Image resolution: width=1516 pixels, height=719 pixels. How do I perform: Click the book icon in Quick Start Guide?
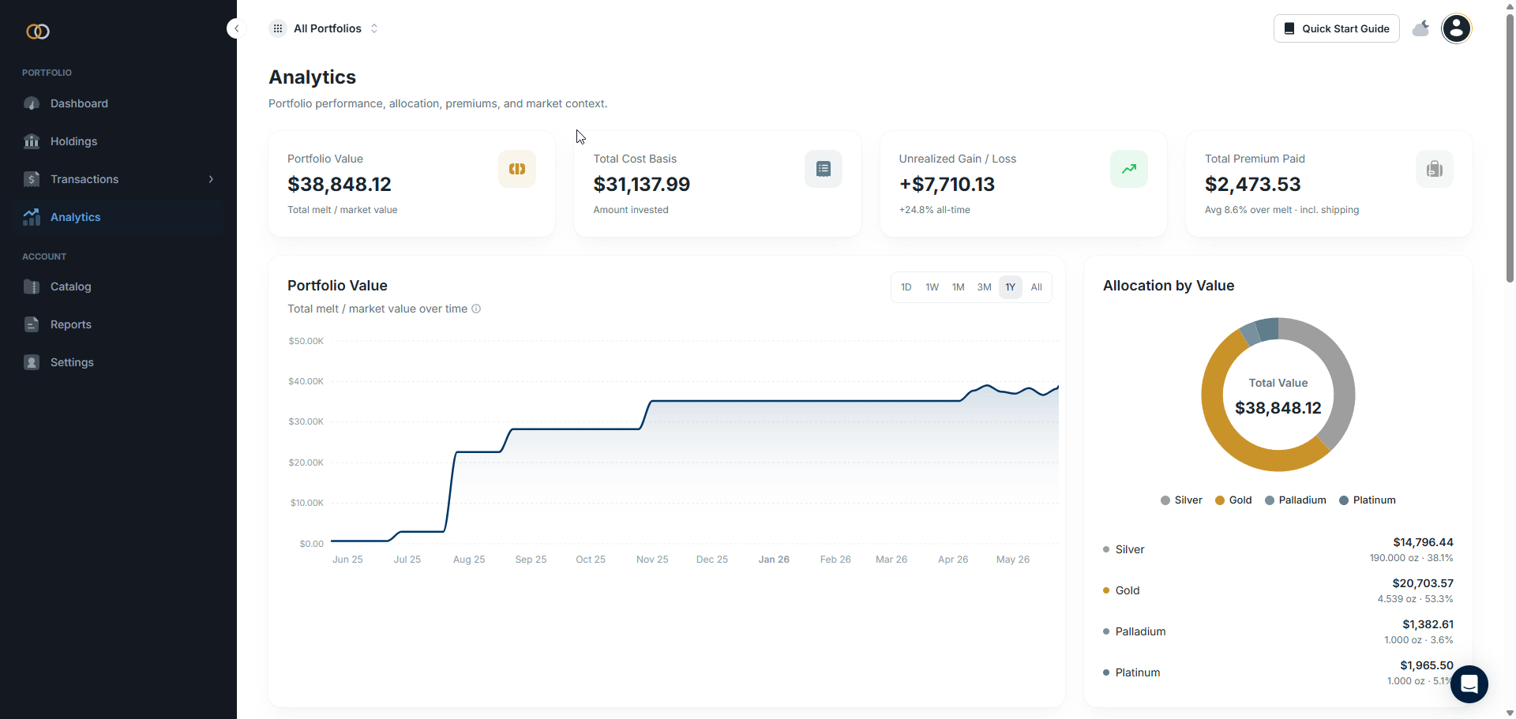[x=1289, y=28]
